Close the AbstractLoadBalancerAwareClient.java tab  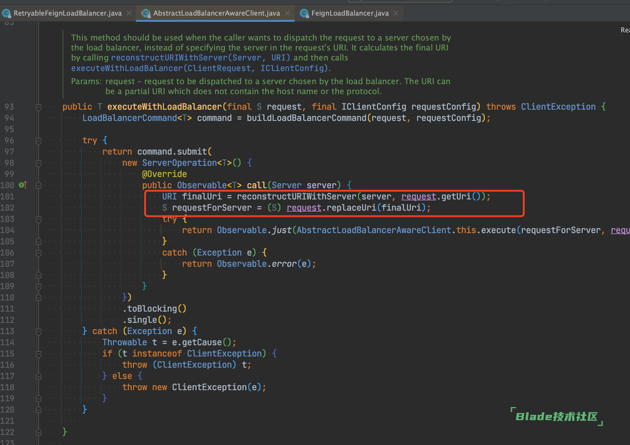287,13
